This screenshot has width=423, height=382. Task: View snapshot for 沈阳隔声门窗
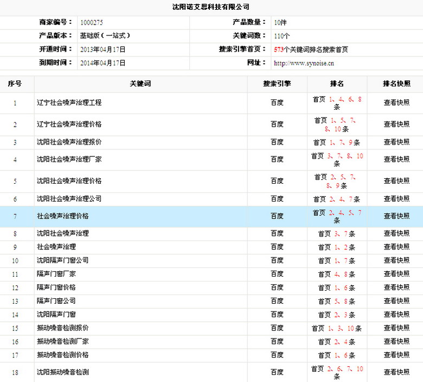(396, 315)
